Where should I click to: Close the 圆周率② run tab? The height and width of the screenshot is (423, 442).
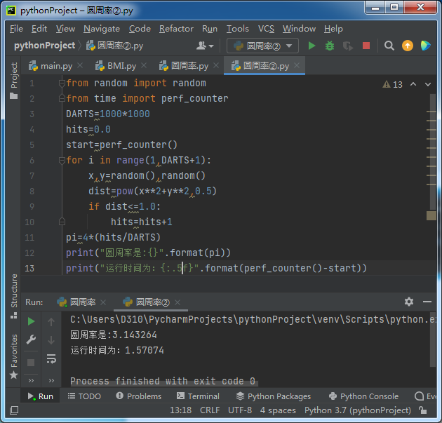point(178,302)
